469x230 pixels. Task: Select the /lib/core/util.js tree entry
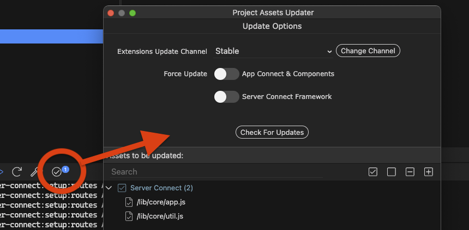(x=160, y=216)
